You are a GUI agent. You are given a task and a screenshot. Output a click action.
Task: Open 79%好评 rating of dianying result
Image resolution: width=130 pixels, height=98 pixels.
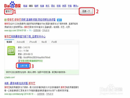(50, 94)
